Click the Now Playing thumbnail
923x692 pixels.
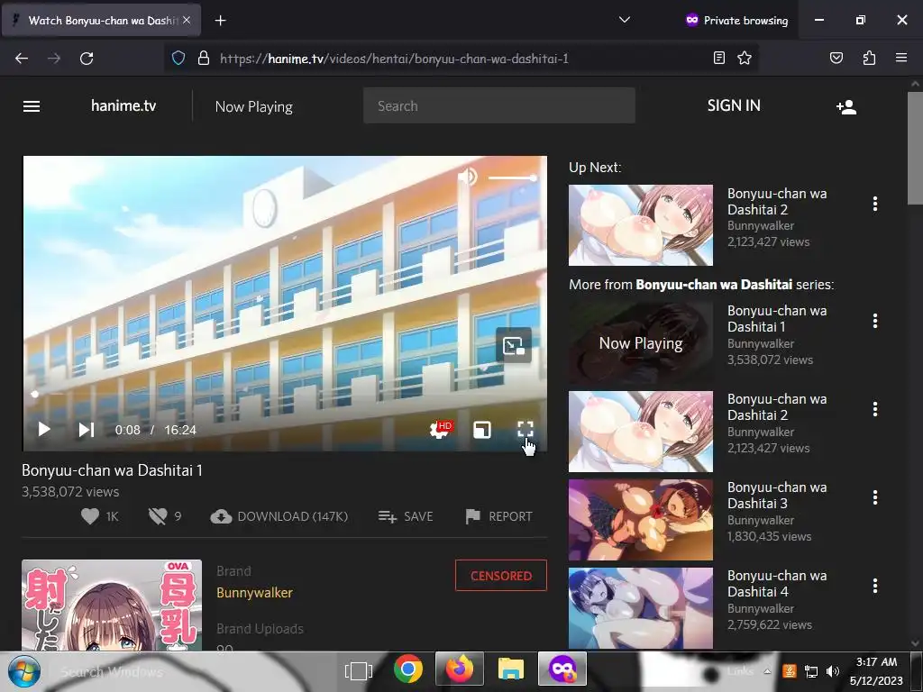[641, 343]
